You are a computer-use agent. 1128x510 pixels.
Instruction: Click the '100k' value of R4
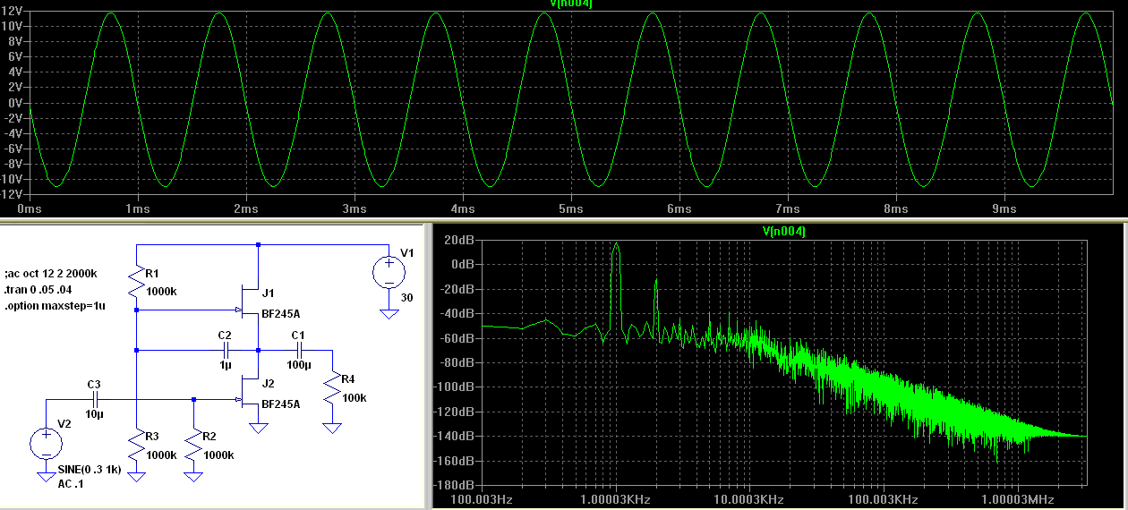[354, 397]
